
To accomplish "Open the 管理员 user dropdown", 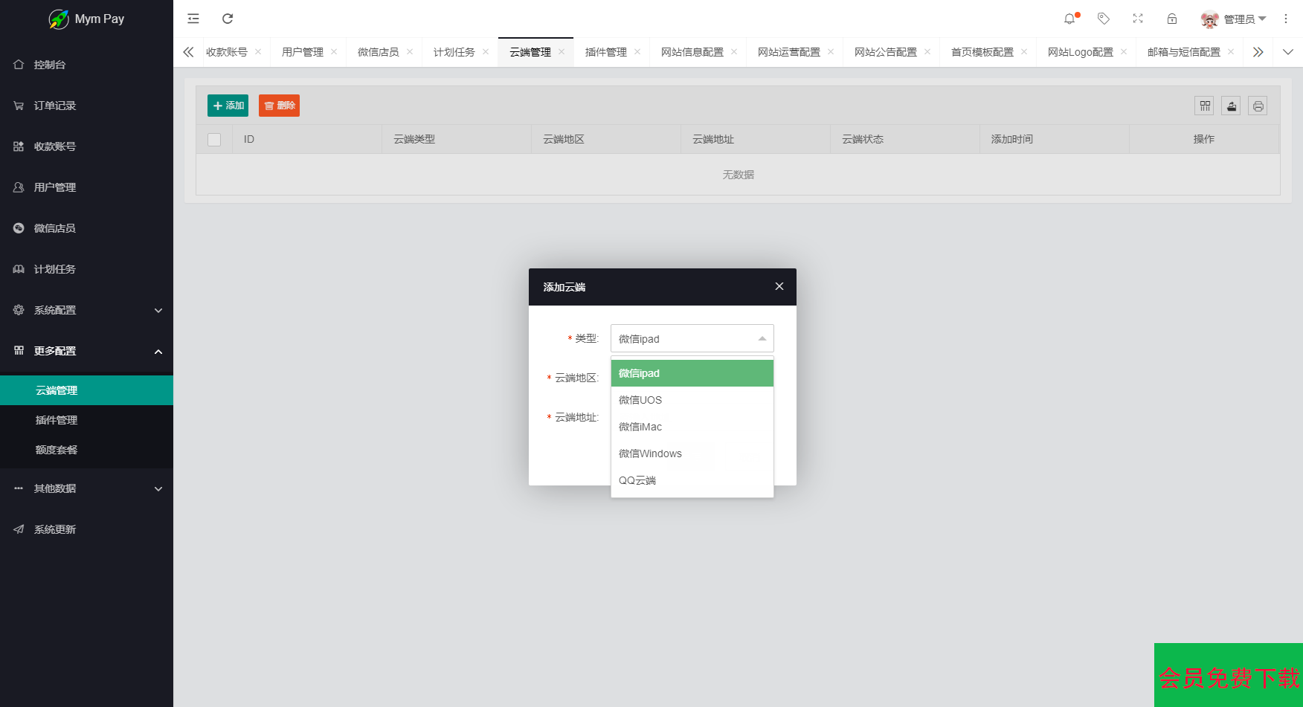I will point(1235,19).
